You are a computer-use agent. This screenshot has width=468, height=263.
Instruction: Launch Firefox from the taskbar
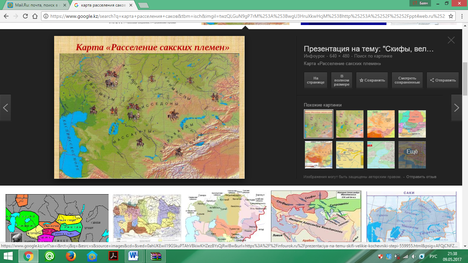[x=71, y=256]
